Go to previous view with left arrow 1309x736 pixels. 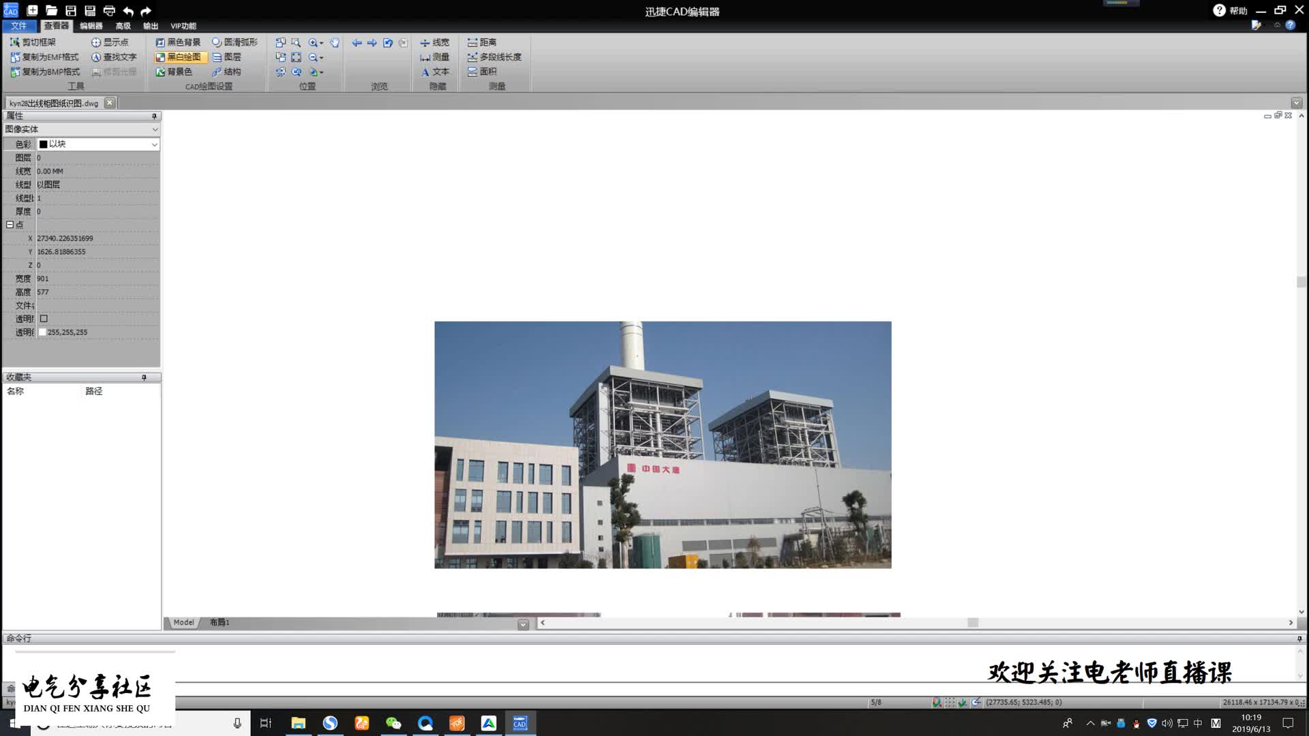357,42
